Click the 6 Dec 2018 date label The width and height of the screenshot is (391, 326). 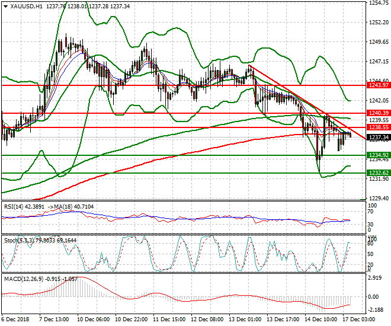16,319
